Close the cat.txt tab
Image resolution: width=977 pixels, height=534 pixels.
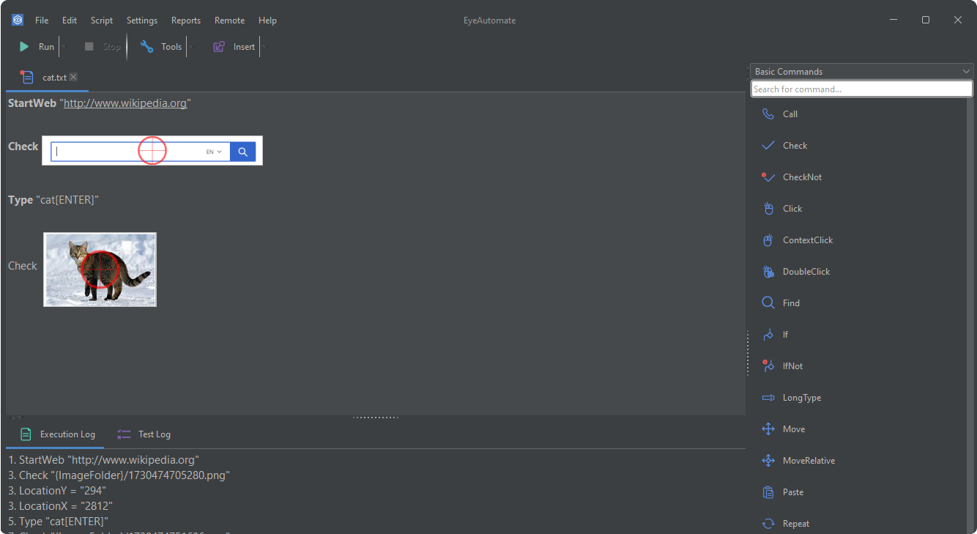[x=73, y=77]
